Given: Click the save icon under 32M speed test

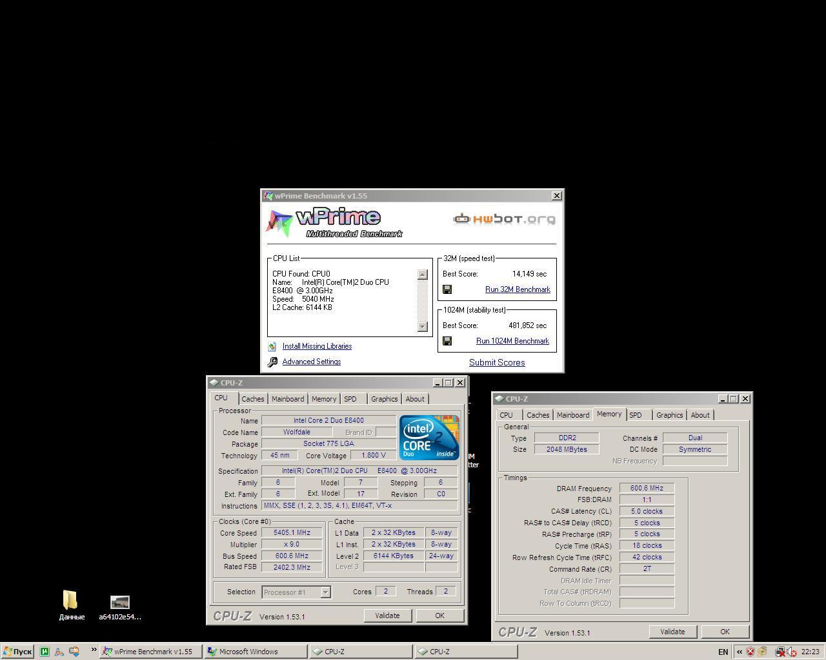Looking at the screenshot, I should coord(447,289).
